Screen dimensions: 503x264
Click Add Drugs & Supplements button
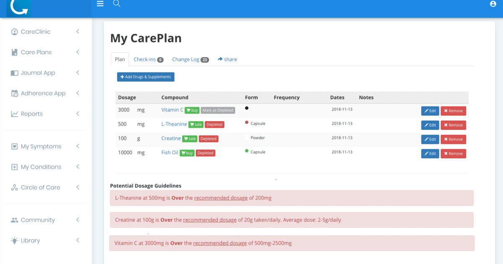tap(145, 77)
